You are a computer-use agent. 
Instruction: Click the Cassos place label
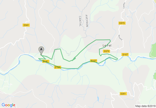124,6
